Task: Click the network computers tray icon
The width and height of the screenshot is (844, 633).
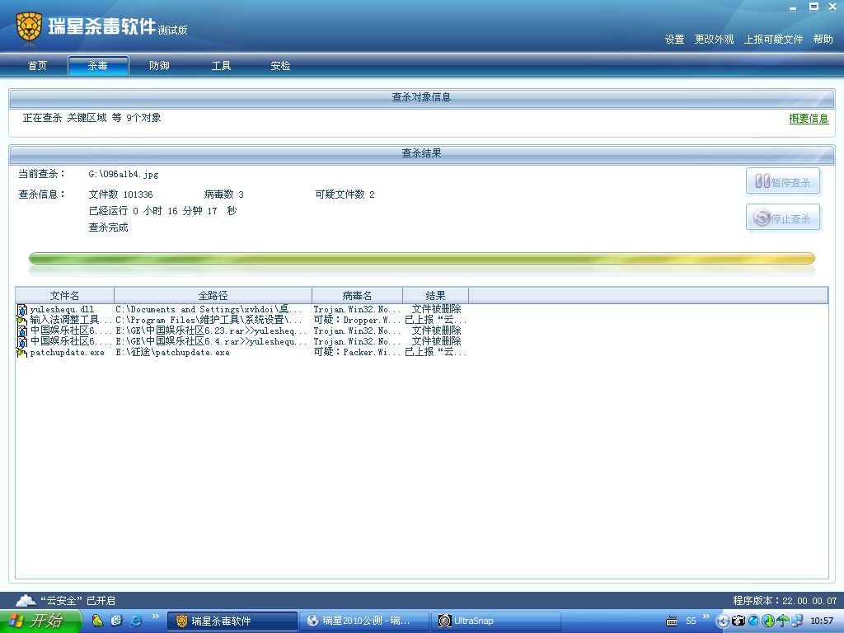Action: [x=797, y=621]
